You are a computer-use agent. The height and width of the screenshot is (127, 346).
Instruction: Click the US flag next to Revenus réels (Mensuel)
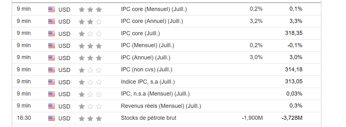point(52,106)
